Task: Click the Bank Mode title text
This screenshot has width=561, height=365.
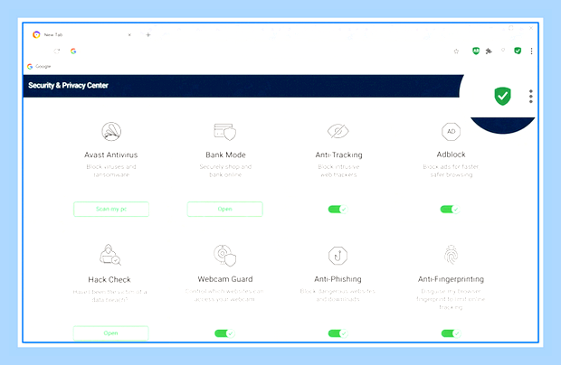Action: [x=225, y=155]
